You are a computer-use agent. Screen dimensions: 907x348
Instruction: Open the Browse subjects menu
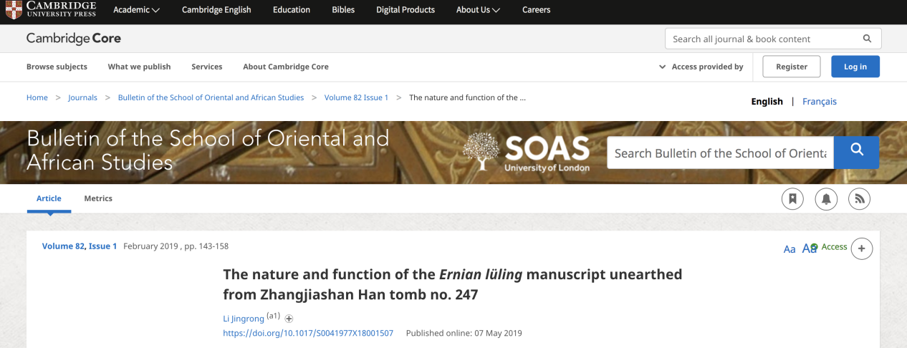coord(57,67)
